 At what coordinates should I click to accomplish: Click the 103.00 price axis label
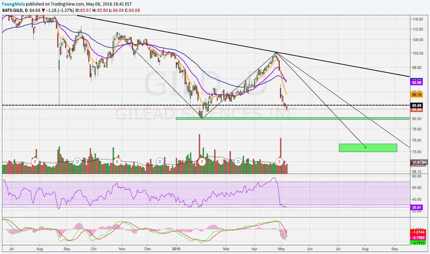tap(417, 53)
